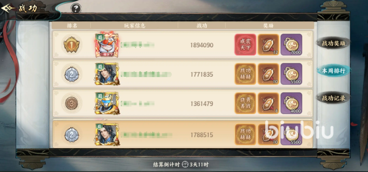368x172 pixels.
Task: Click the gold rank 1 medal
Action: pos(72,45)
